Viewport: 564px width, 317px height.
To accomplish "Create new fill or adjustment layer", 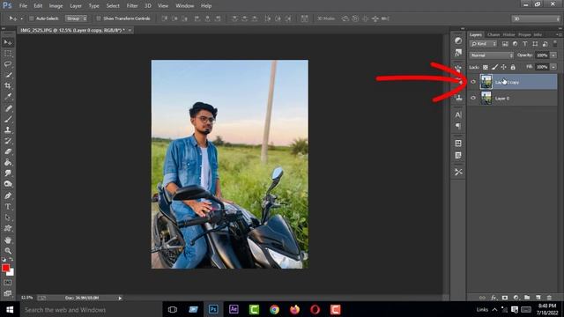I will (516, 298).
